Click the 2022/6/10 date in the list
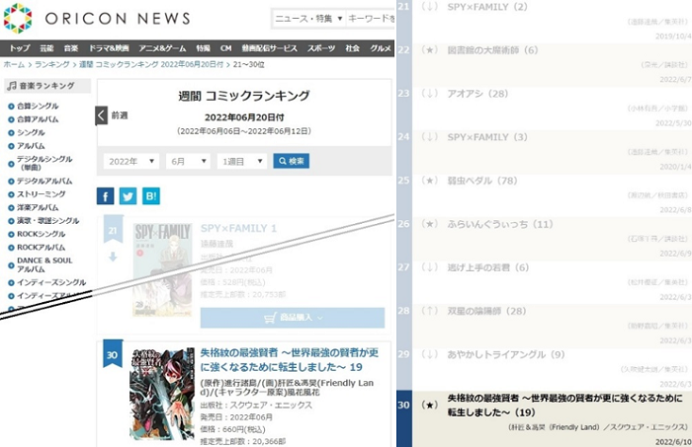692x447 pixels. point(673,442)
